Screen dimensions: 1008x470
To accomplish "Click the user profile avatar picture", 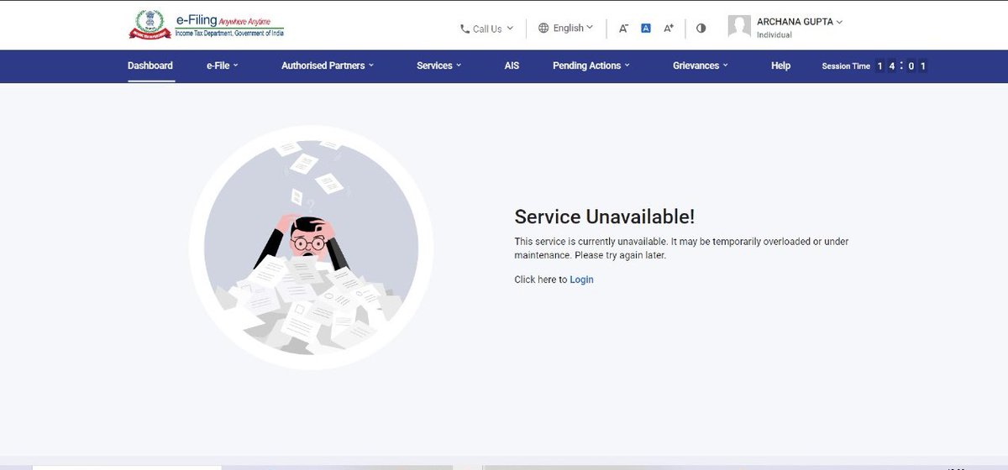I will (x=739, y=27).
